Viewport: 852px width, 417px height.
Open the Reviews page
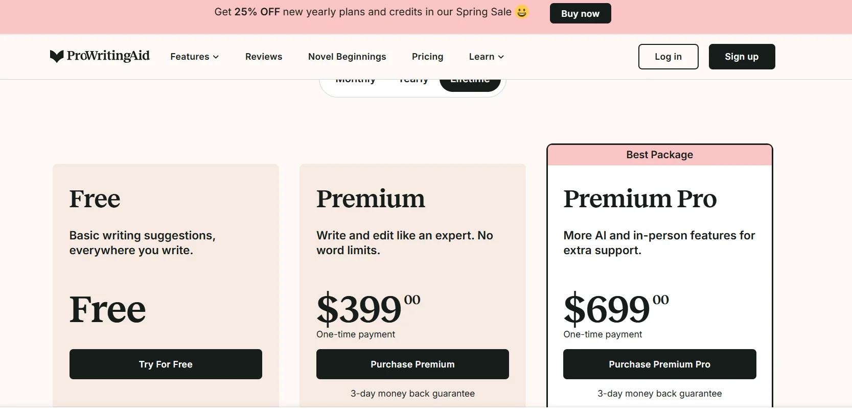click(x=264, y=57)
